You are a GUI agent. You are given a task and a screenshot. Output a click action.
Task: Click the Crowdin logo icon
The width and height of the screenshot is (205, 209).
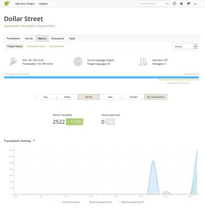point(7,3)
